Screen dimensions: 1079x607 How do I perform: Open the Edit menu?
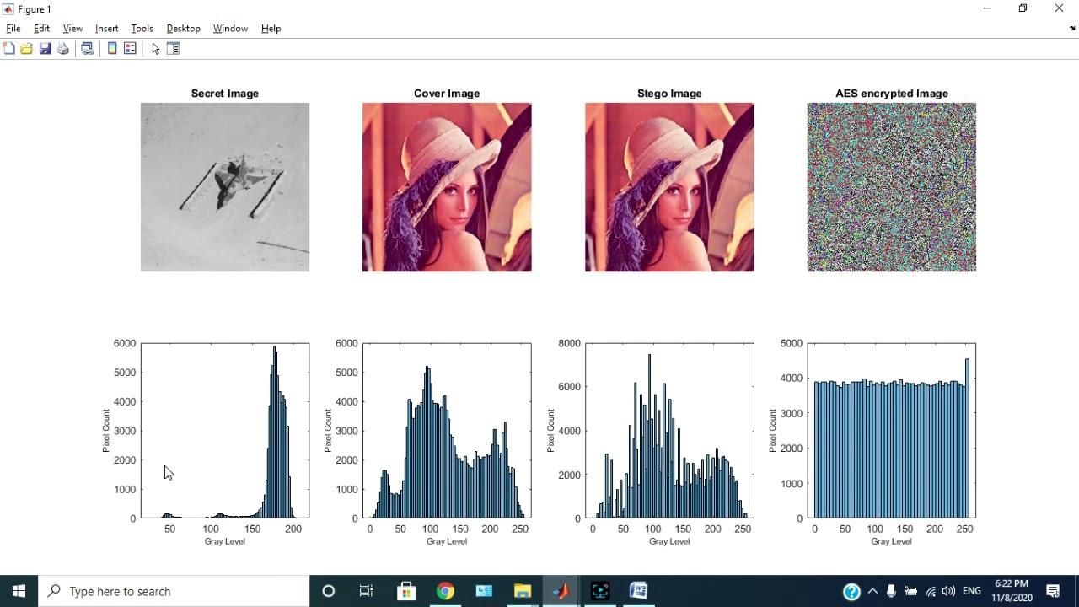coord(41,29)
